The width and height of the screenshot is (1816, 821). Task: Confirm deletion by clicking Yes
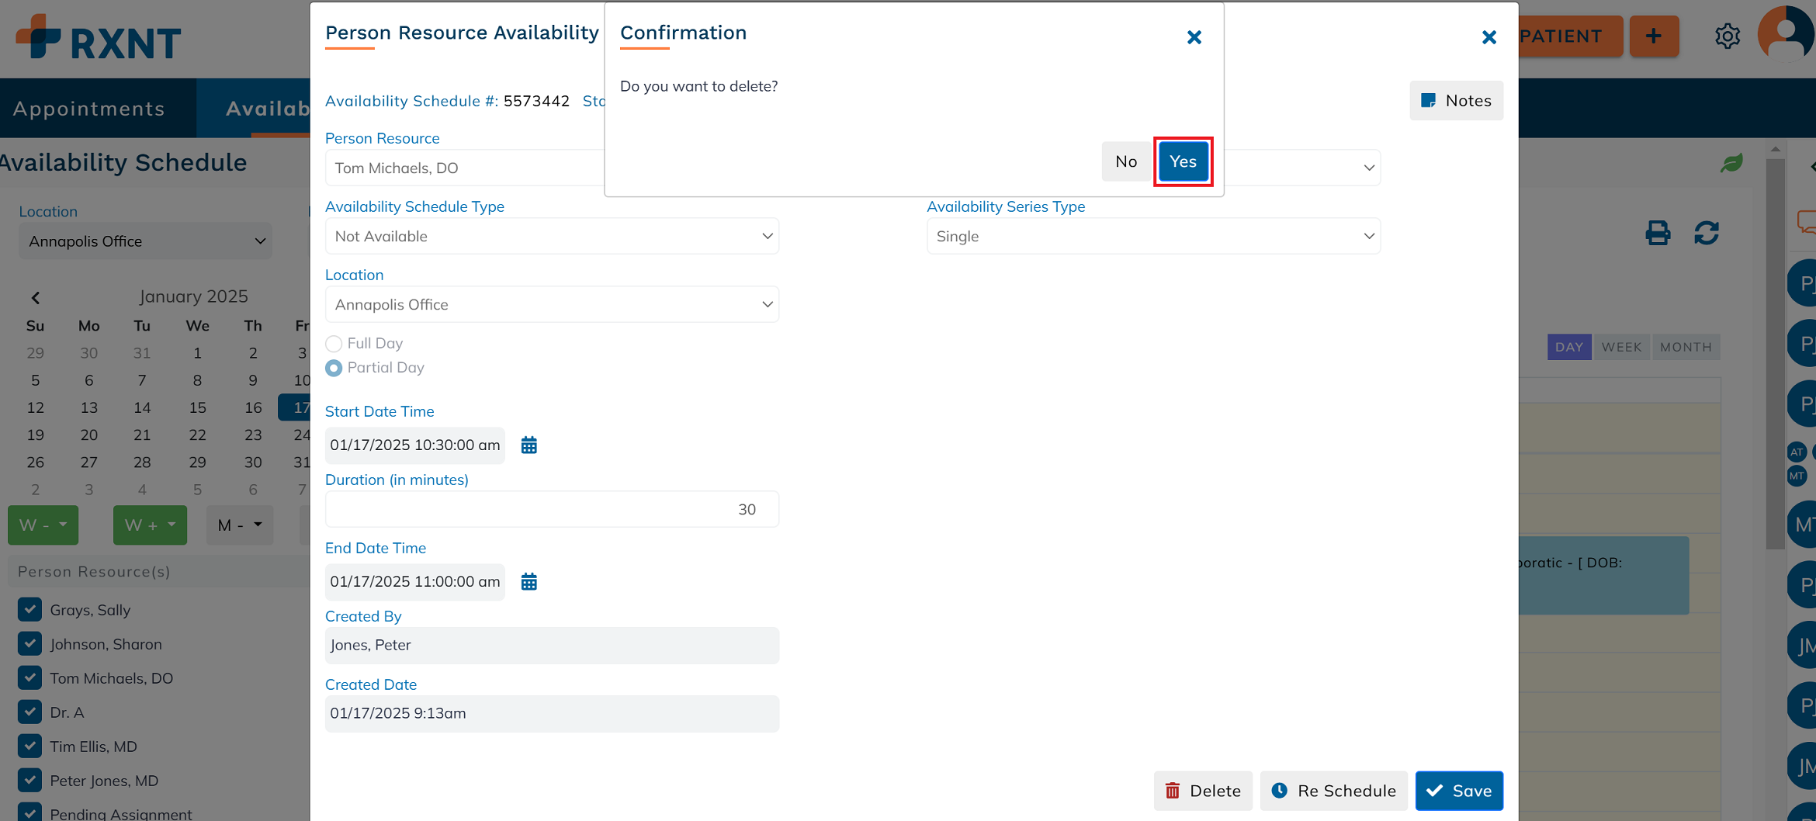pos(1183,161)
